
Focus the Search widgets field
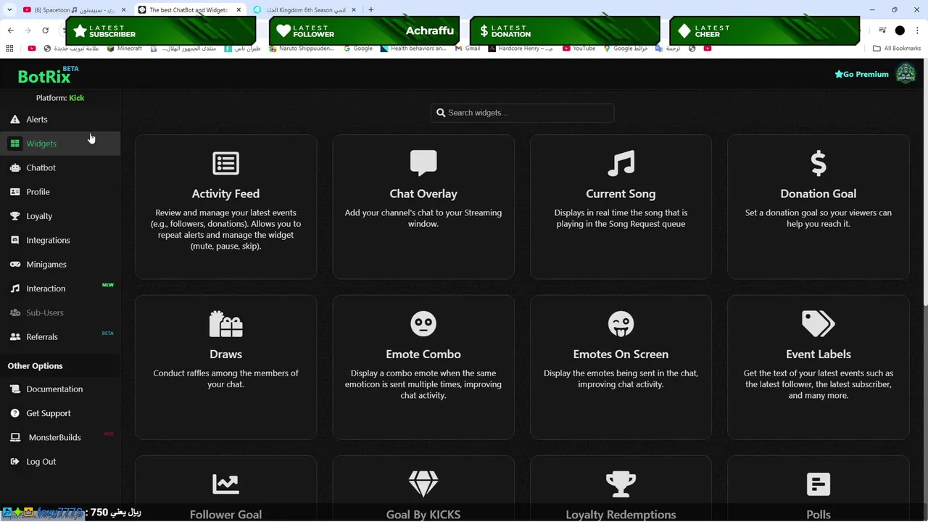click(x=522, y=113)
